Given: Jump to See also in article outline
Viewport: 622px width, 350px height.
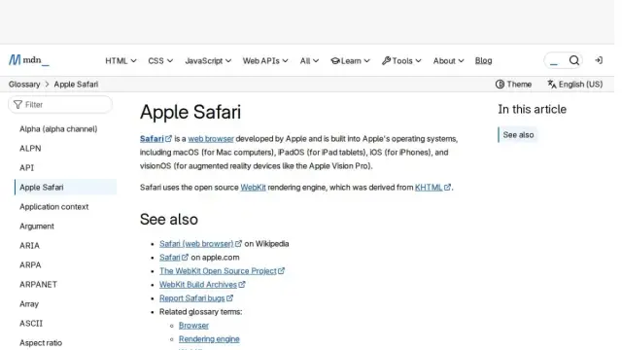Looking at the screenshot, I should tap(518, 135).
